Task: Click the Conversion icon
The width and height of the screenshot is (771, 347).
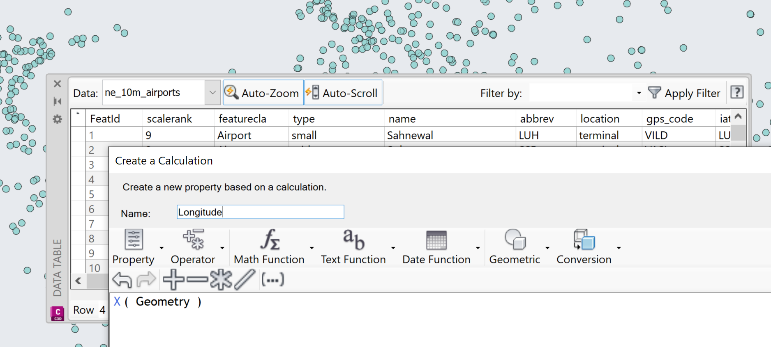Action: pos(584,240)
